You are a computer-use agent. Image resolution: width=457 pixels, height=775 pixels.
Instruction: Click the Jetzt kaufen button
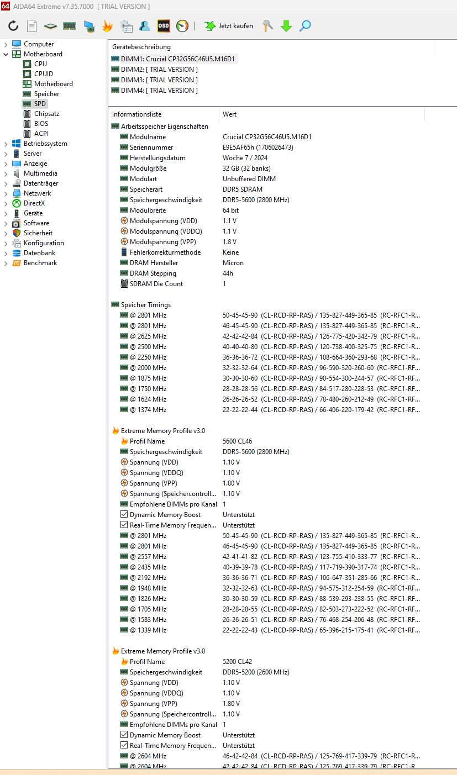point(228,26)
